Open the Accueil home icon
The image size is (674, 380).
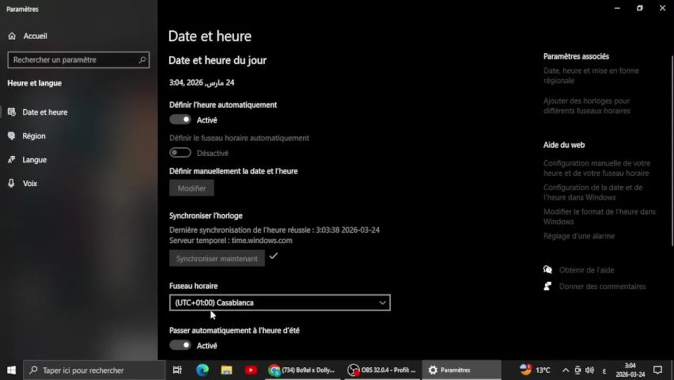click(12, 36)
